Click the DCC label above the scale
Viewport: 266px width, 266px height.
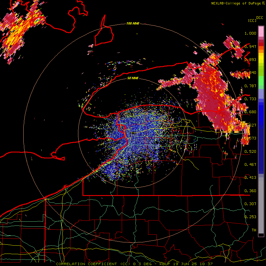point(259,18)
